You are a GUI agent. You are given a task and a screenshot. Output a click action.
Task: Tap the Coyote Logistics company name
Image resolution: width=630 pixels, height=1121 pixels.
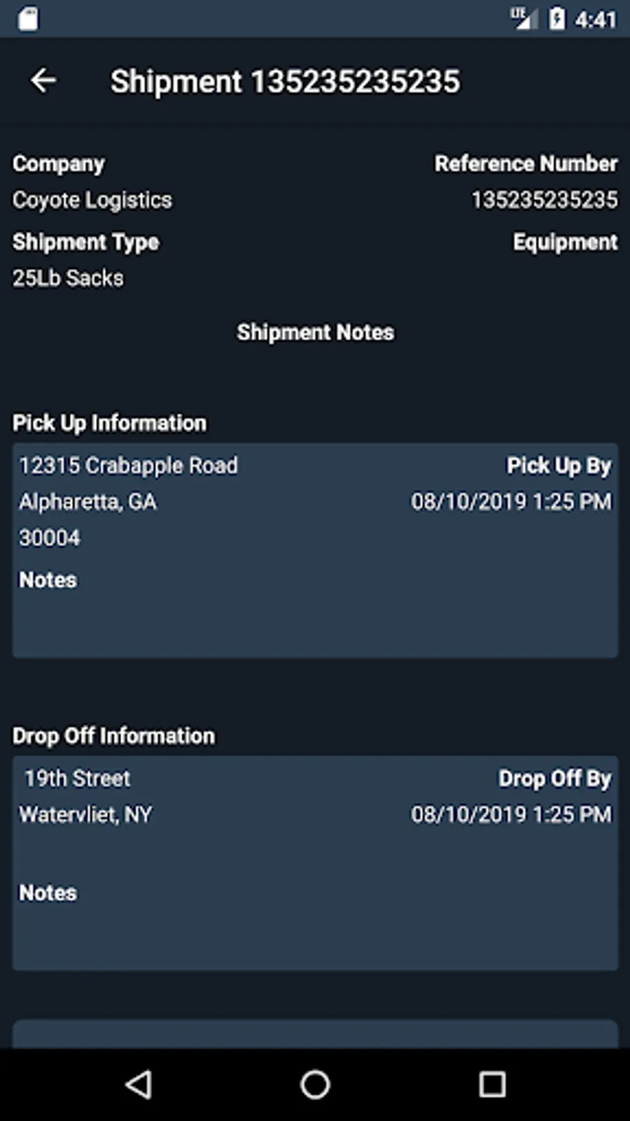click(92, 200)
